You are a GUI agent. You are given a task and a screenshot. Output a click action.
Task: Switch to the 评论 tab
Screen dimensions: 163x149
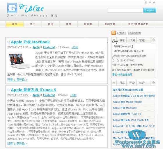tap(132, 83)
